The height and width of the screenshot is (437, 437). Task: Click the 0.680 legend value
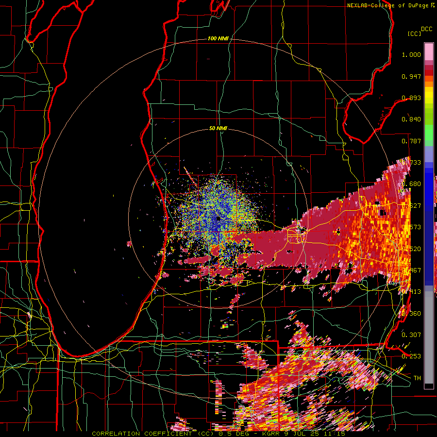pyautogui.click(x=411, y=184)
